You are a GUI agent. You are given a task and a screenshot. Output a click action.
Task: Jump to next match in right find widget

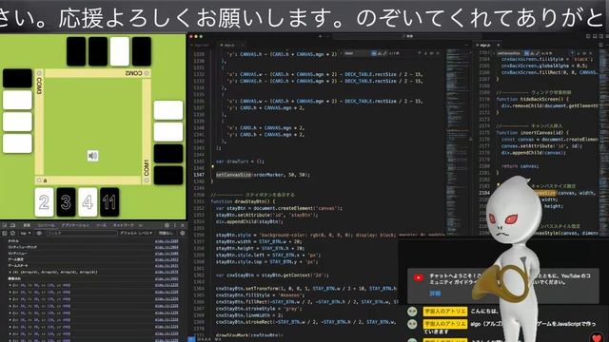click(579, 53)
